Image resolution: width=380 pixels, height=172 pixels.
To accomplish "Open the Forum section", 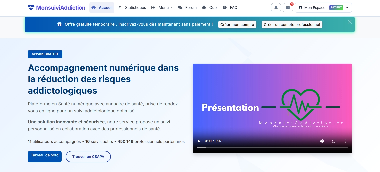I will (187, 8).
